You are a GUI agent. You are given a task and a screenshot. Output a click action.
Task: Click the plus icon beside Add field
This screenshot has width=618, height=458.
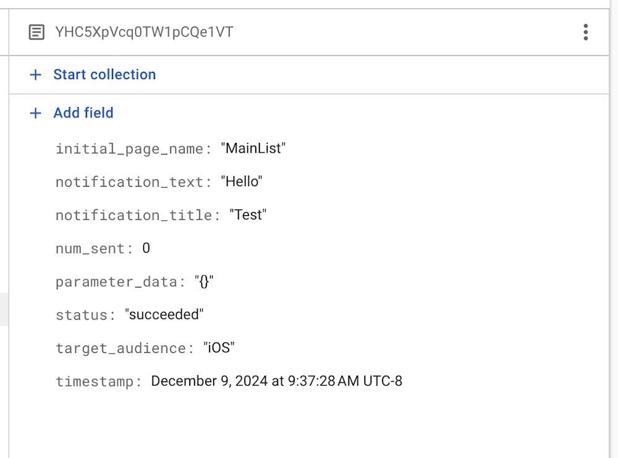(36, 113)
